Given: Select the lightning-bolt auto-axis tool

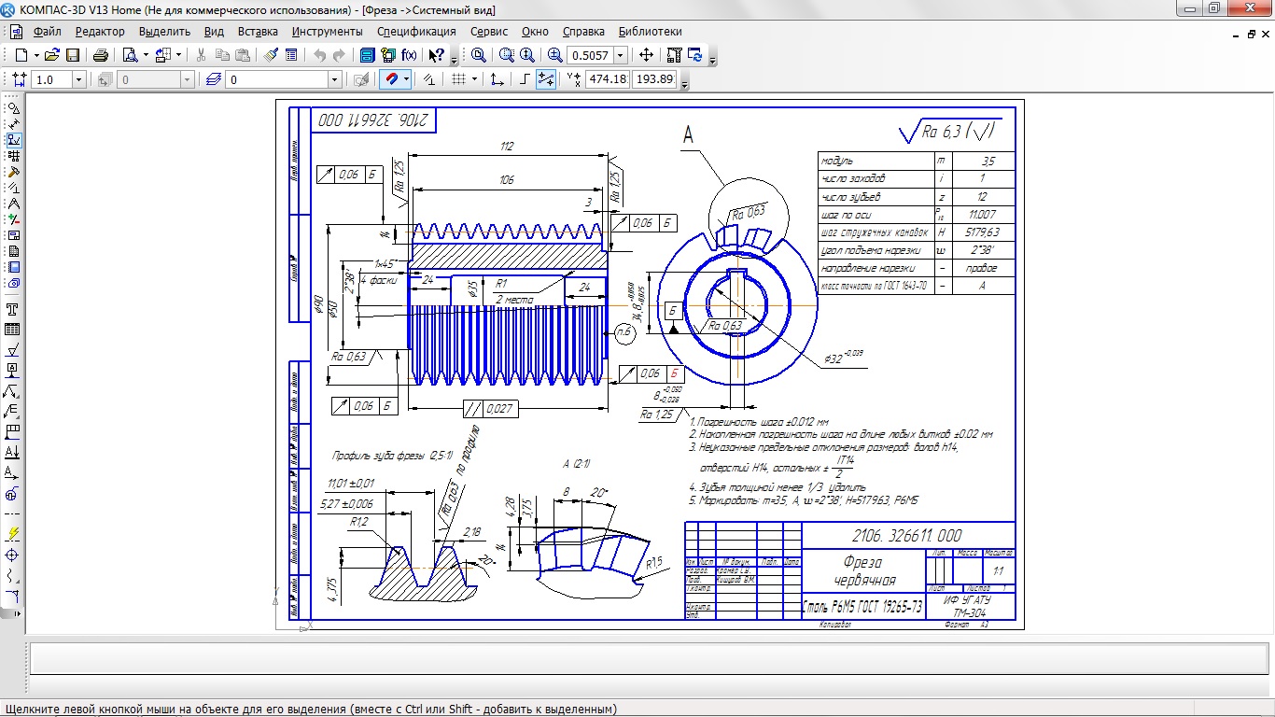Looking at the screenshot, I should click(13, 534).
